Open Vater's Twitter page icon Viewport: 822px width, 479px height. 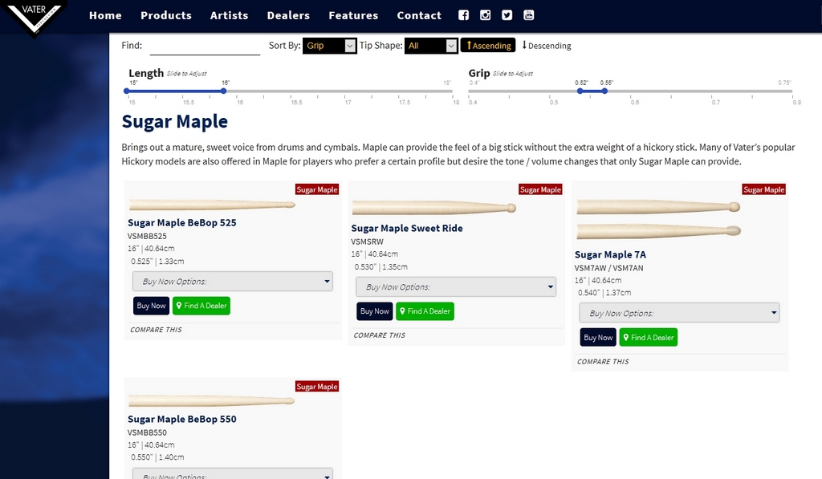click(x=507, y=15)
